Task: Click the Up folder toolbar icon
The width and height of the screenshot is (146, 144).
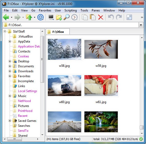Action: pos(29,17)
